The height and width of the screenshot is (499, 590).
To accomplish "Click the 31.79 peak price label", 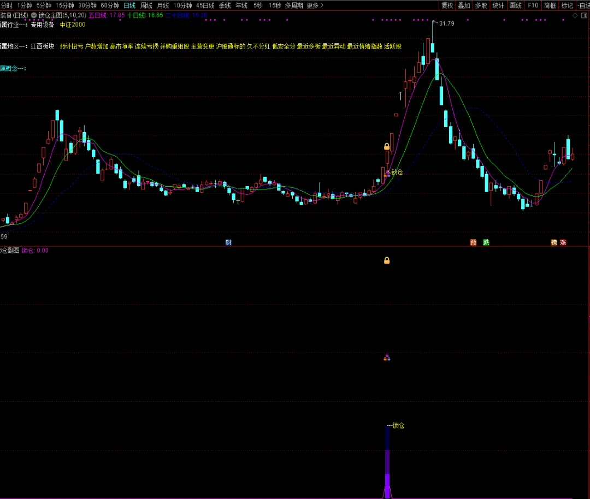I will tap(447, 23).
